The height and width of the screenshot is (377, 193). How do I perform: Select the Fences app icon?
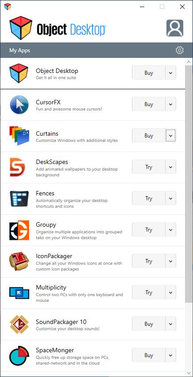(x=19, y=199)
